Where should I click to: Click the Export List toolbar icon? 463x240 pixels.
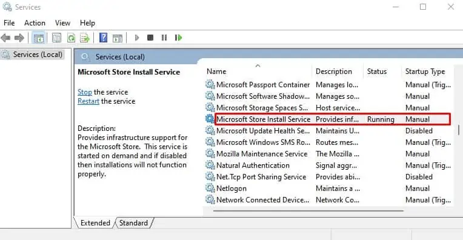coord(84,38)
